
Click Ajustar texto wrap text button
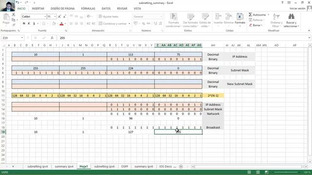[x=109, y=17]
